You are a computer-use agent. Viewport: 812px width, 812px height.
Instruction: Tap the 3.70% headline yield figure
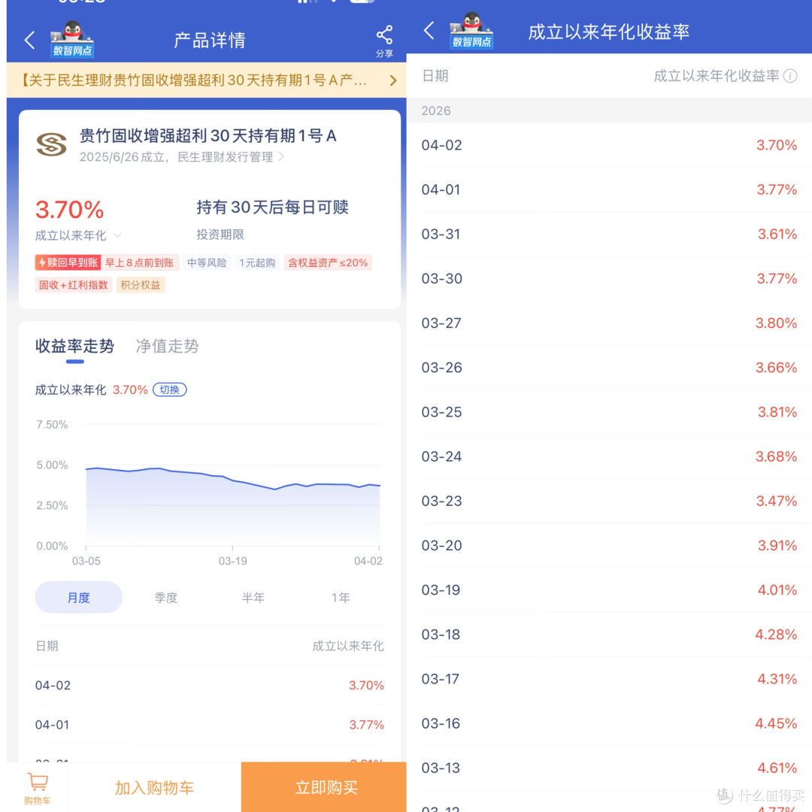pos(69,210)
